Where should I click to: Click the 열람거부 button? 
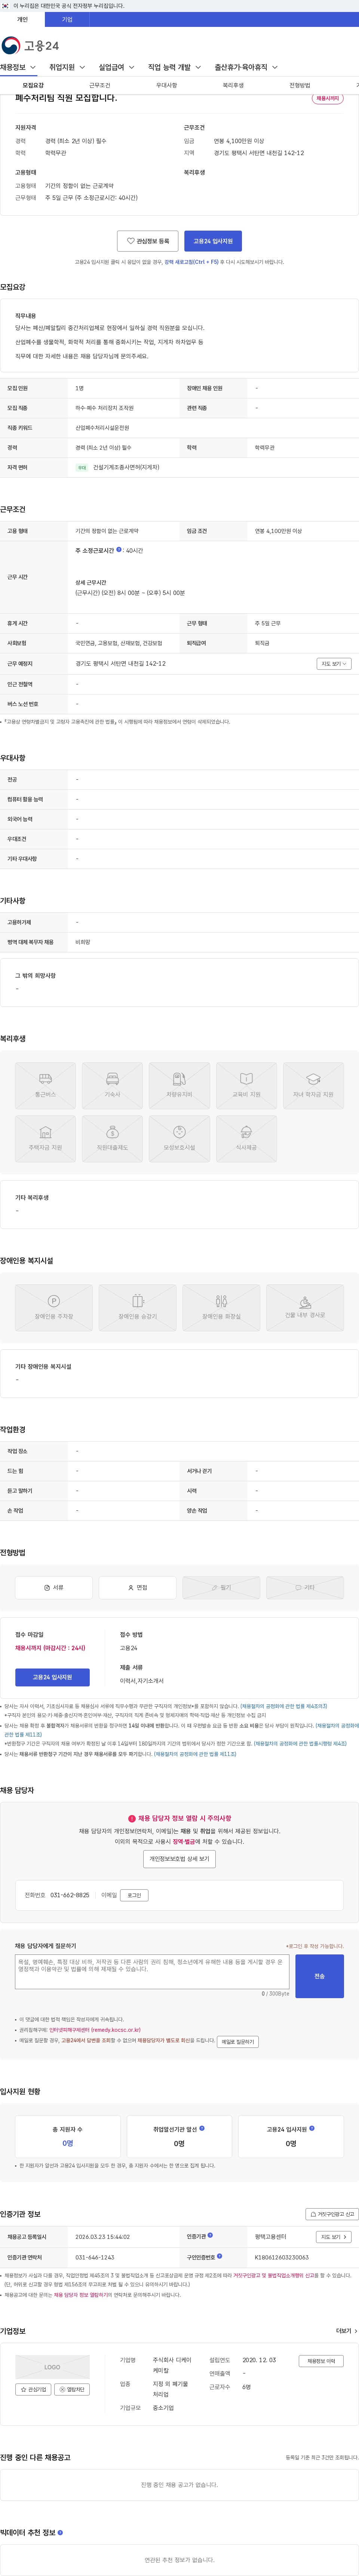point(72,2389)
